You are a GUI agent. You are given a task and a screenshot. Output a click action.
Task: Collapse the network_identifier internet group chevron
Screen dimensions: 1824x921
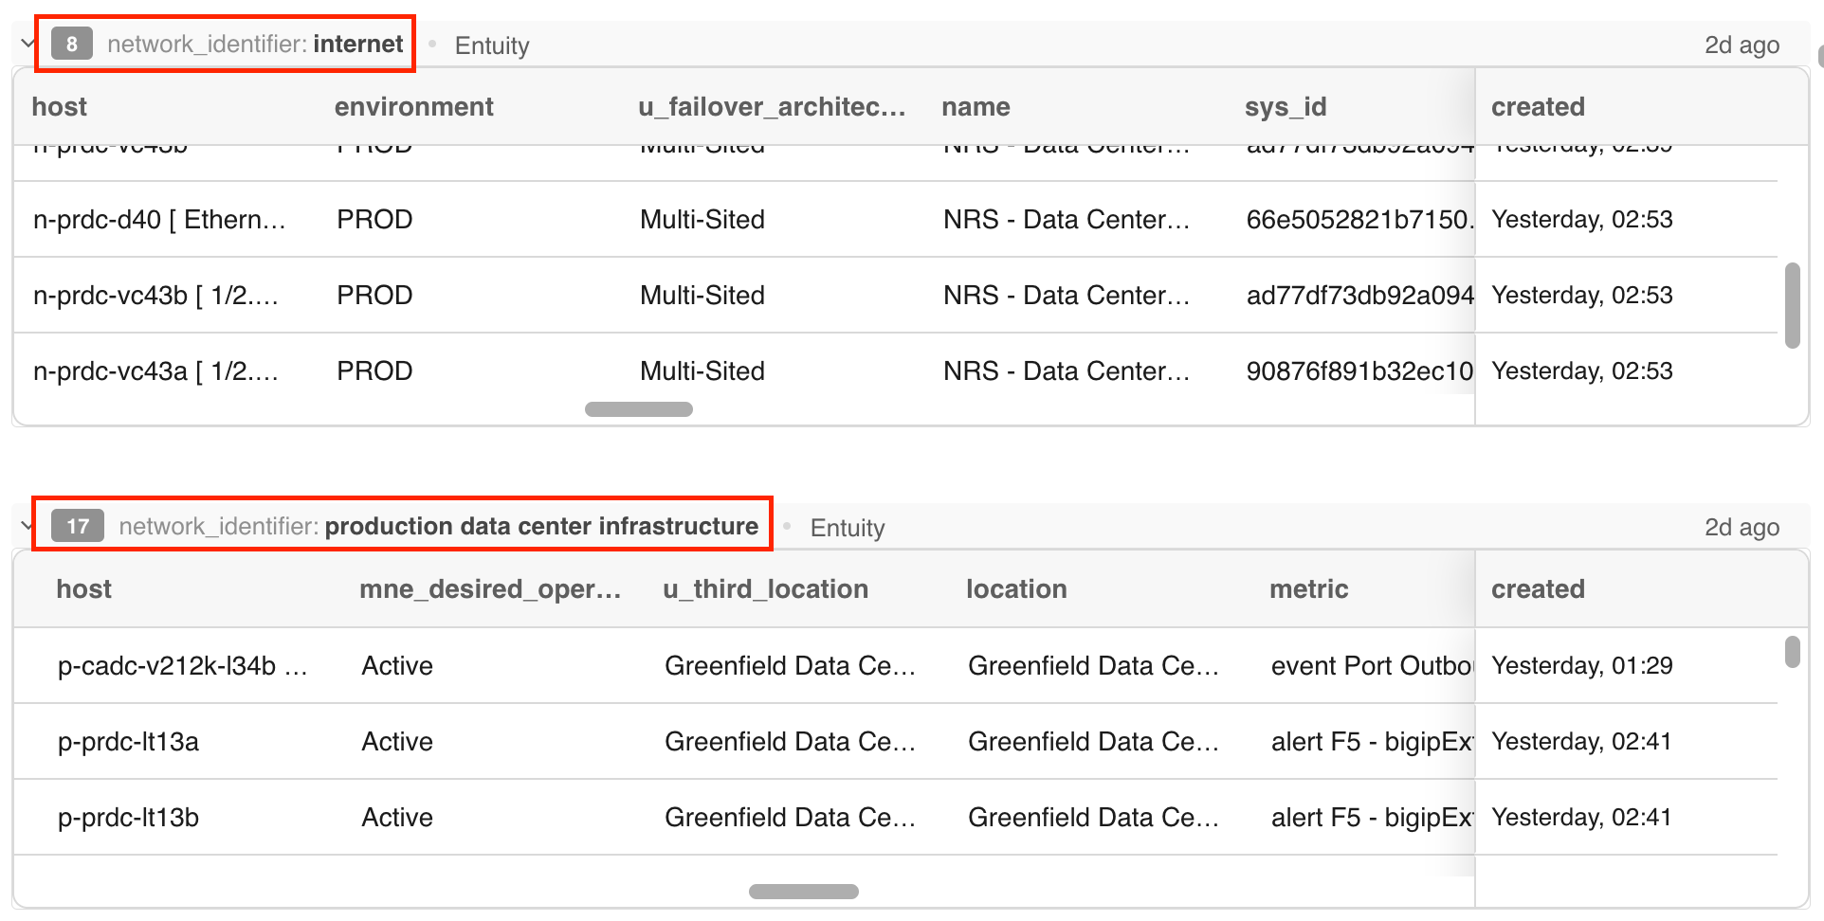(27, 44)
